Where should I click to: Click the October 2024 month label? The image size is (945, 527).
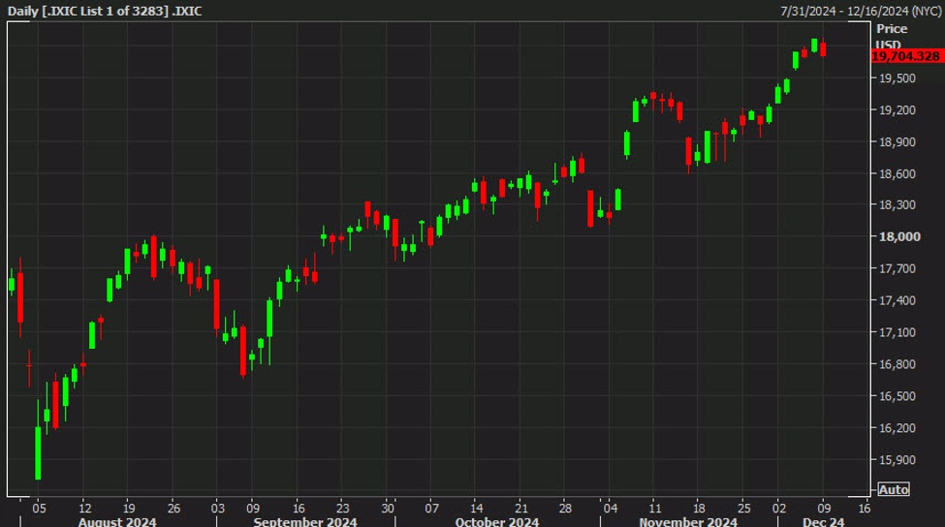click(x=495, y=521)
